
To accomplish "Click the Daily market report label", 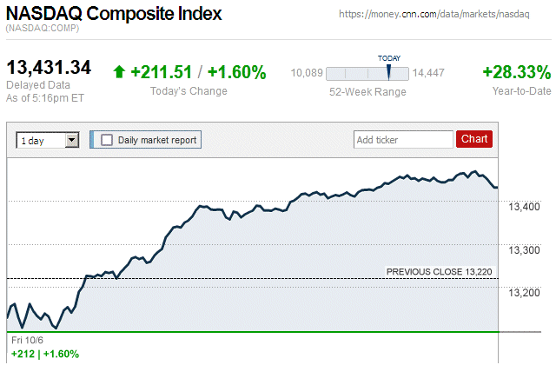I will tap(157, 139).
